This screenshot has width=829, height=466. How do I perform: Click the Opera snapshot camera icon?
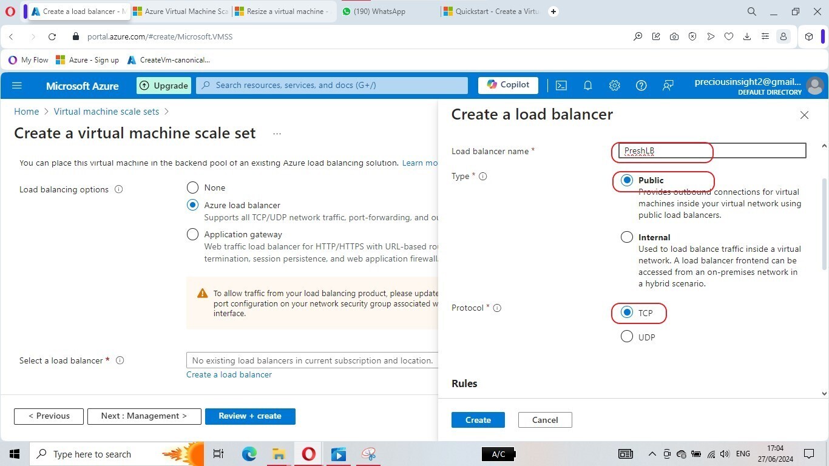[674, 36]
